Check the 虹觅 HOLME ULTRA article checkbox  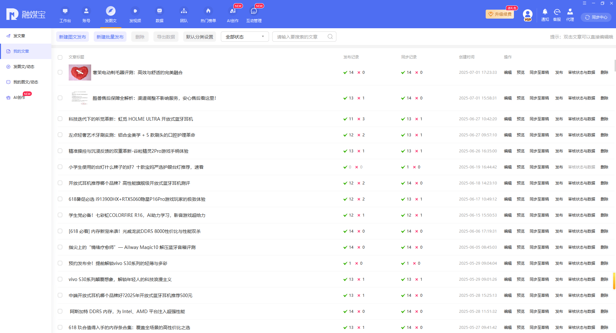coord(60,119)
